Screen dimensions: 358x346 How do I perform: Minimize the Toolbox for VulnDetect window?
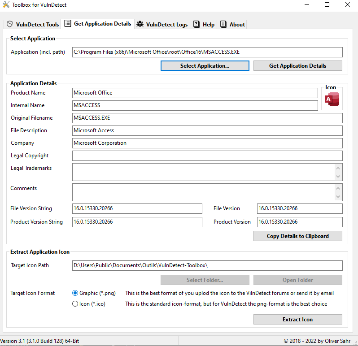(x=307, y=4)
